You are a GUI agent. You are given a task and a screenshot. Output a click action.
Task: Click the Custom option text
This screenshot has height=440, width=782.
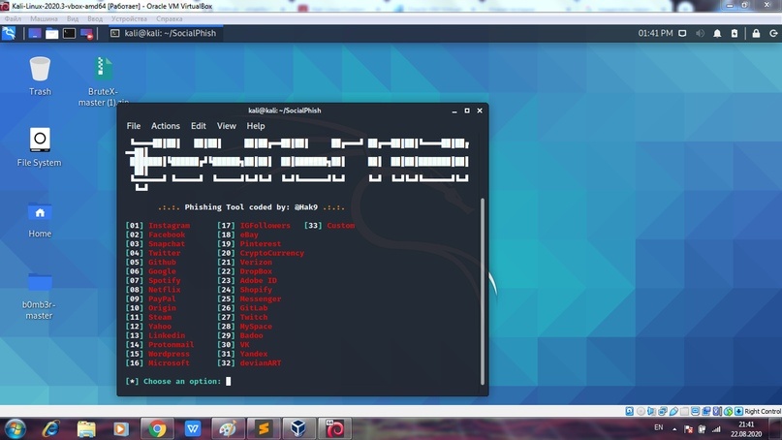(341, 226)
